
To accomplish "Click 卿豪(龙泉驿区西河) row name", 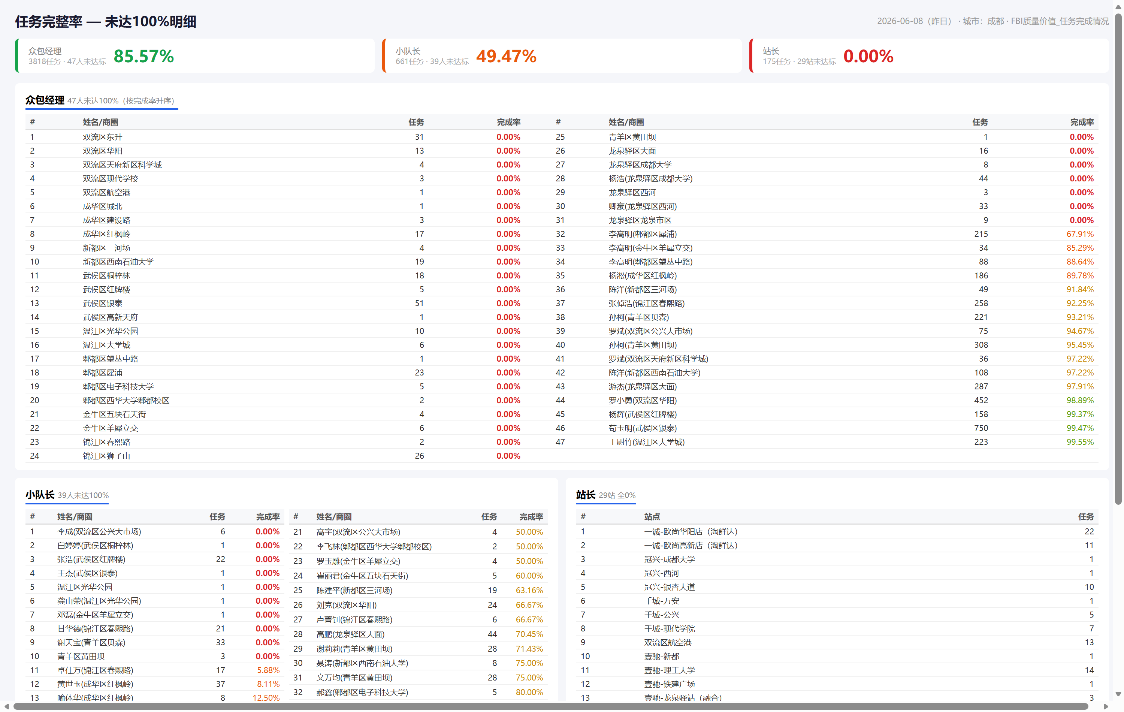I will (642, 206).
